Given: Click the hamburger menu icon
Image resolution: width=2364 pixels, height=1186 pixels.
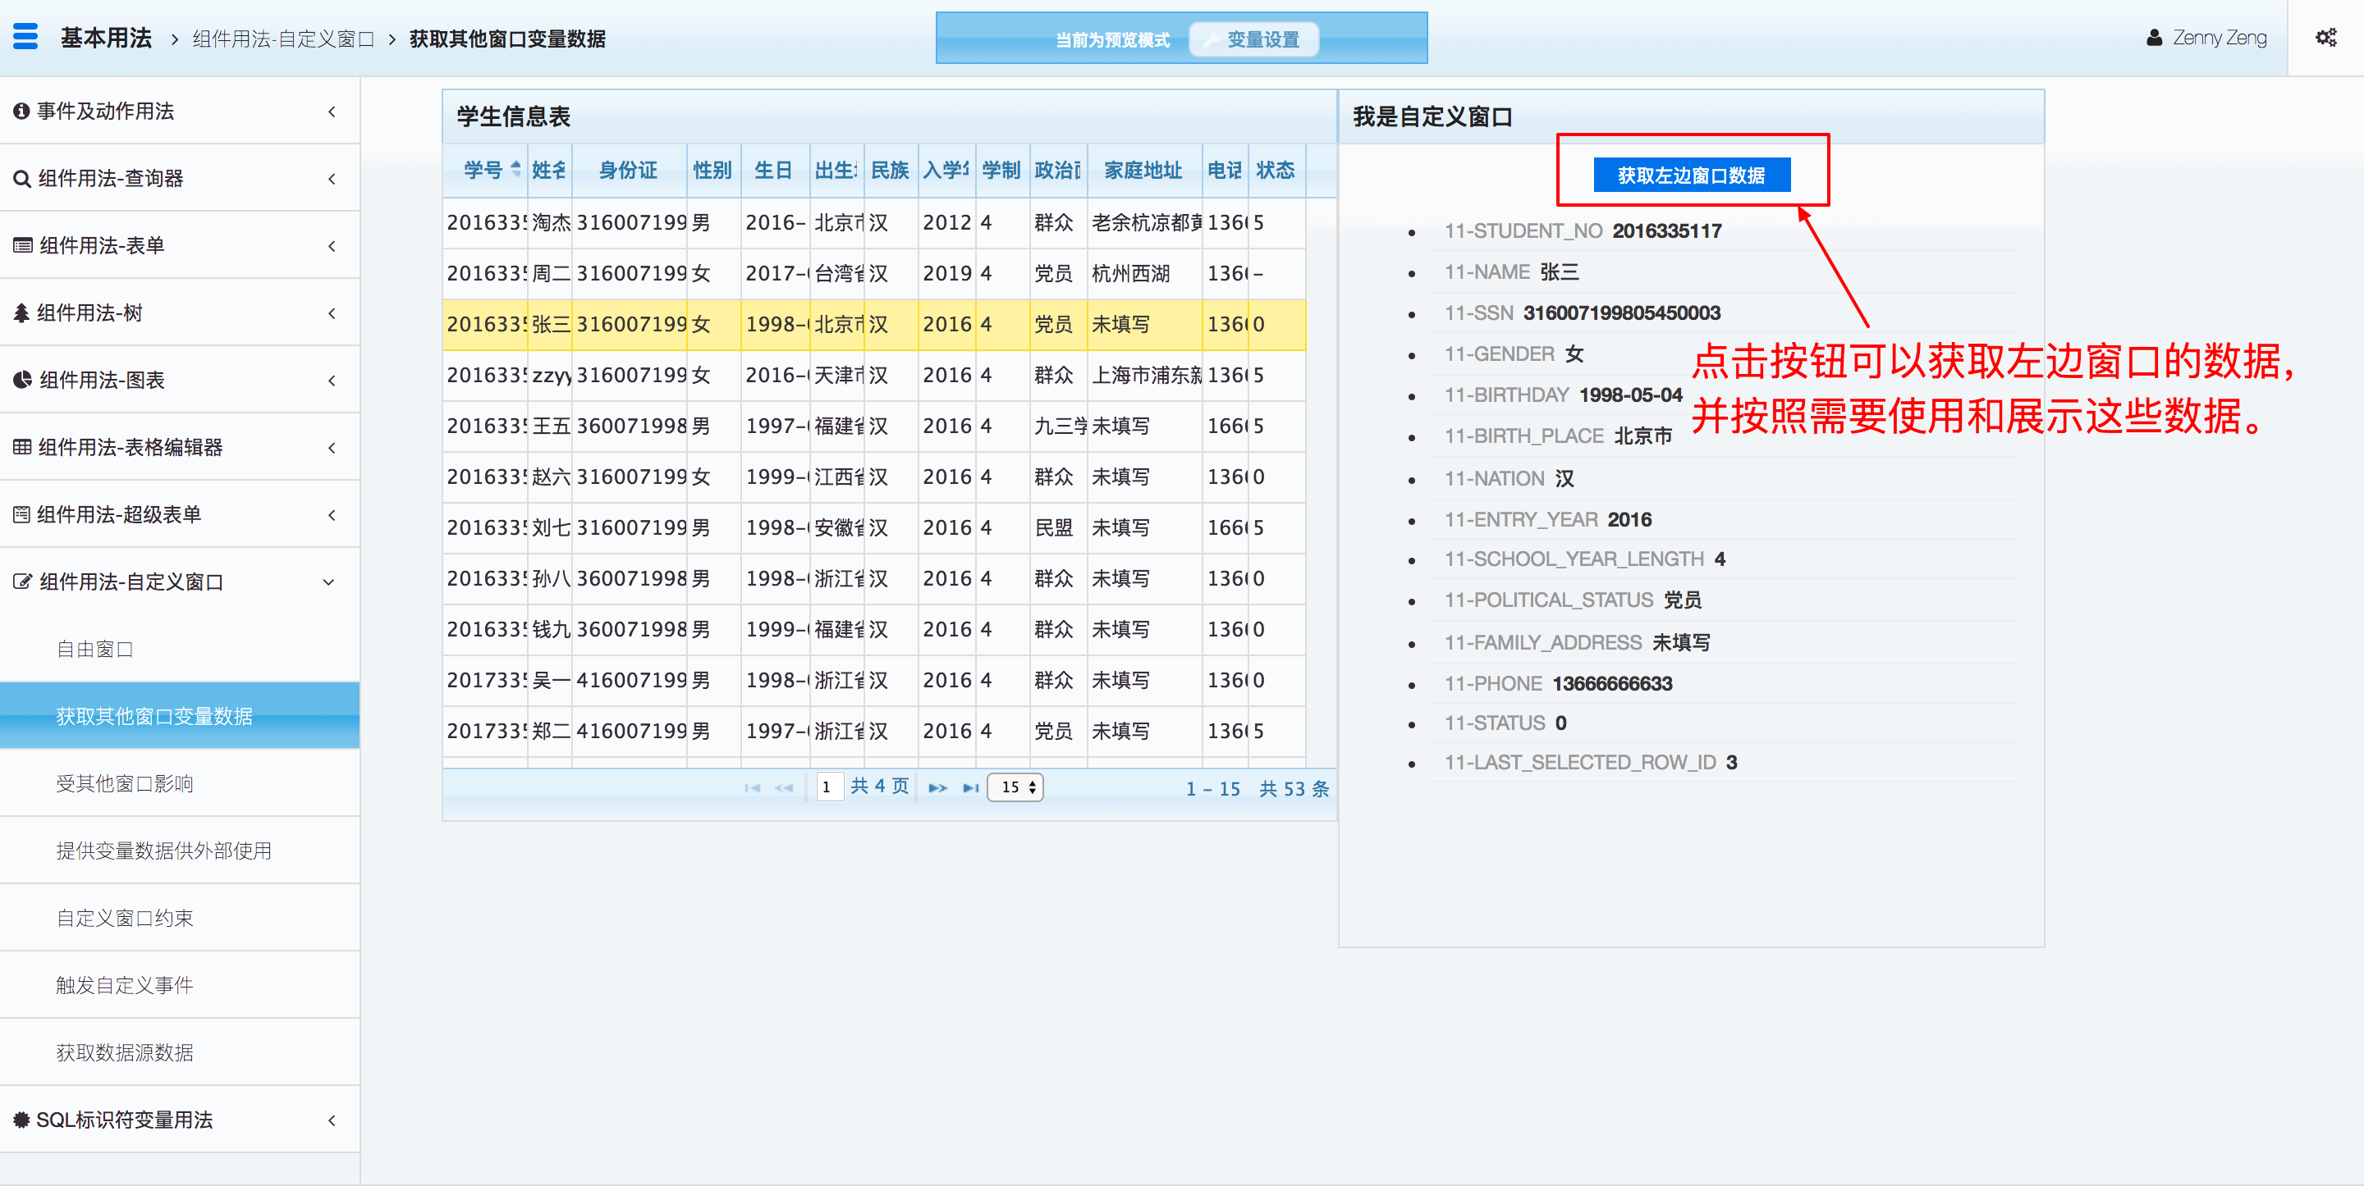Looking at the screenshot, I should [x=25, y=37].
